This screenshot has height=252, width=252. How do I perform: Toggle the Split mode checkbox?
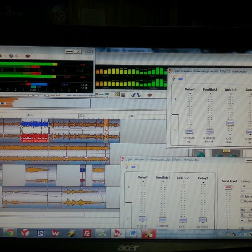pos(242,196)
